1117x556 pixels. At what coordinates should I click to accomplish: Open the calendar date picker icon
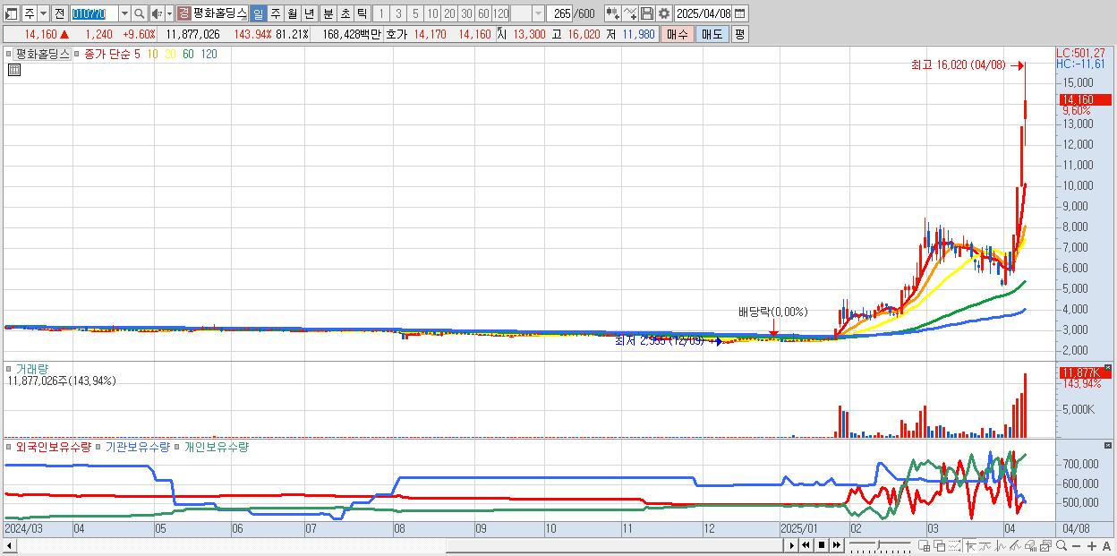click(x=740, y=13)
